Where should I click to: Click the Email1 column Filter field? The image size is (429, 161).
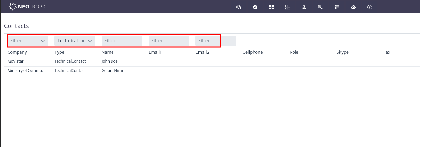pyautogui.click(x=169, y=41)
